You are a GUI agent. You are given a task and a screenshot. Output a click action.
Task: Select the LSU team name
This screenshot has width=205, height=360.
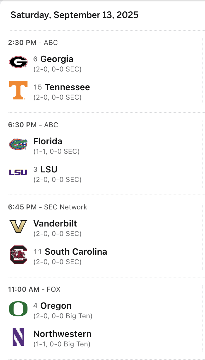coord(49,170)
